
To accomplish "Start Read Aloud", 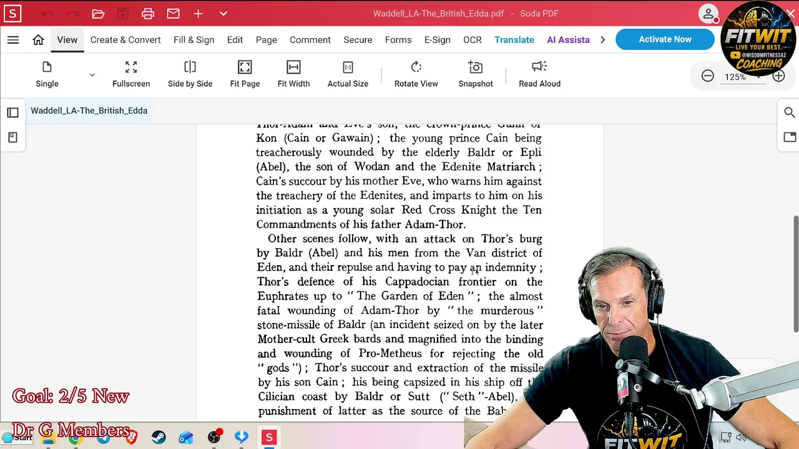I will 539,74.
